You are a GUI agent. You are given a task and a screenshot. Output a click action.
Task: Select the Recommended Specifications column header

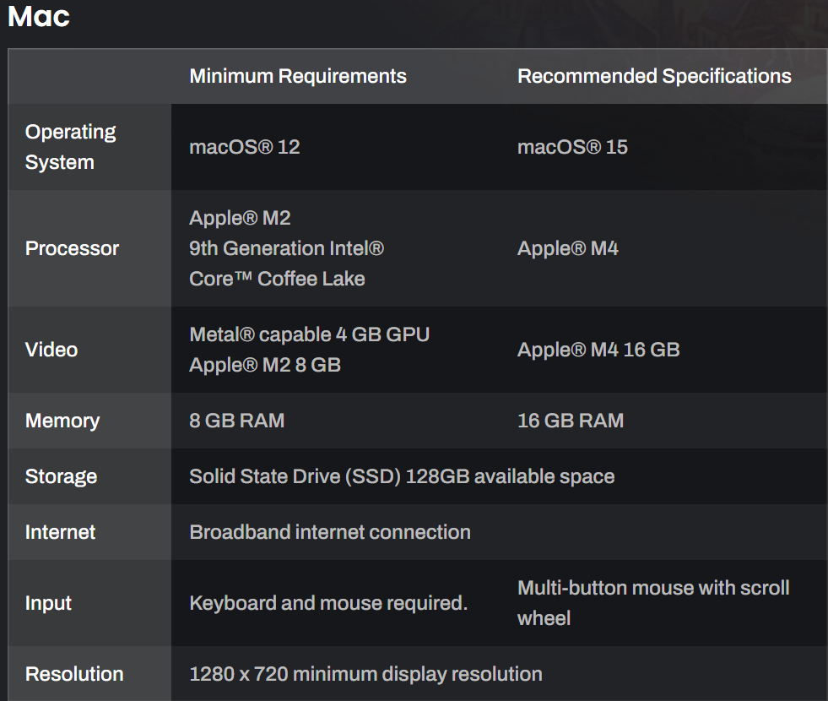pyautogui.click(x=654, y=76)
